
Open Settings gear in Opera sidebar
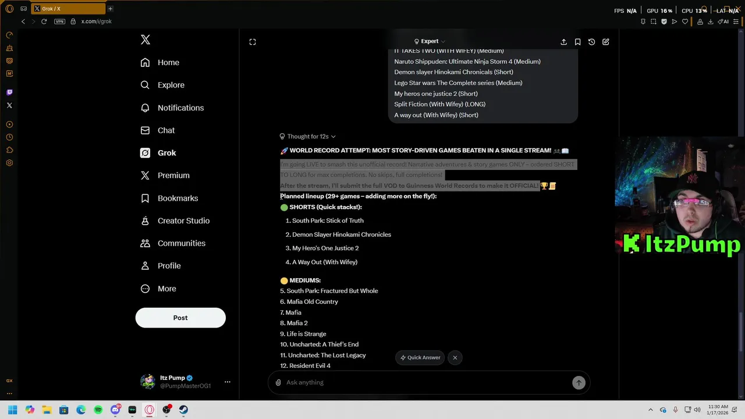(x=9, y=163)
